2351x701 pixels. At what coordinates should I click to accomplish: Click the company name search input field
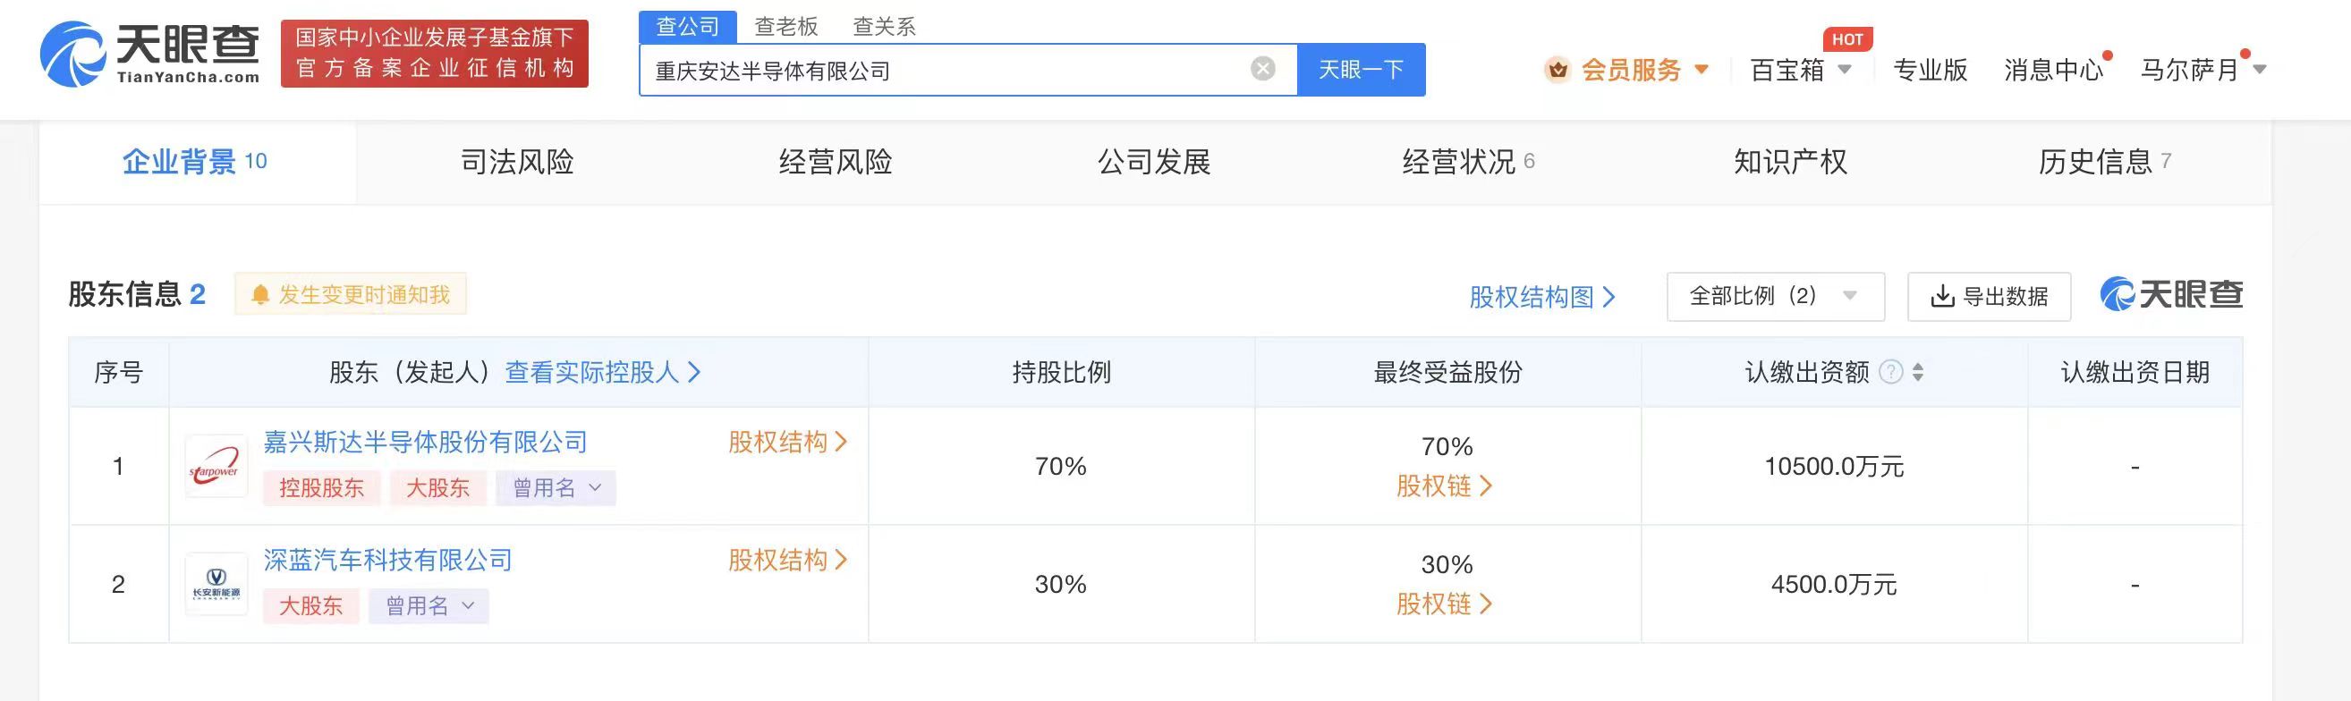coord(945,71)
